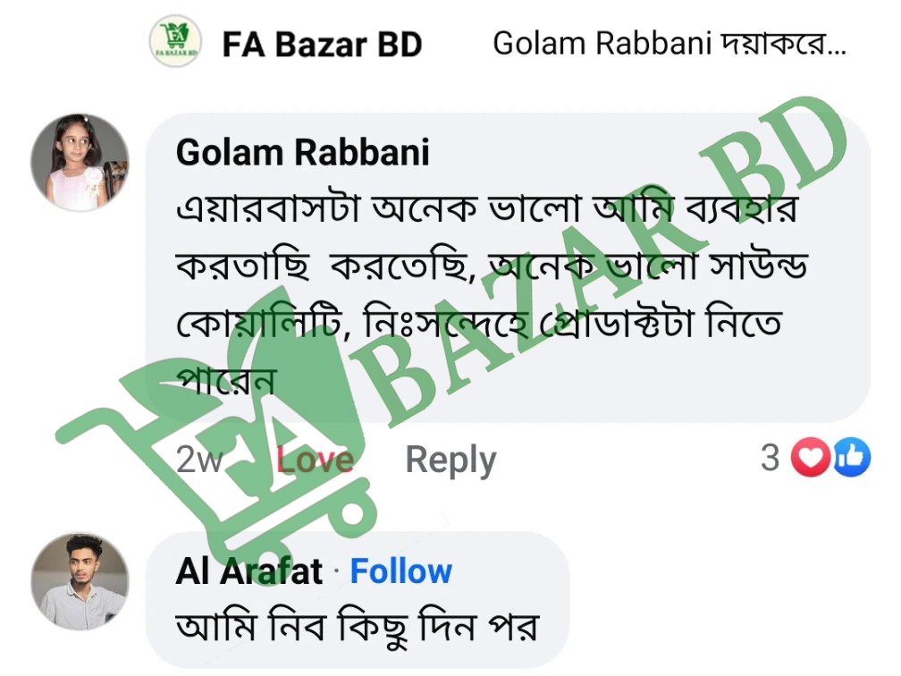
Task: Open bold Golam Rabbani commenter name
Action: pos(302,153)
